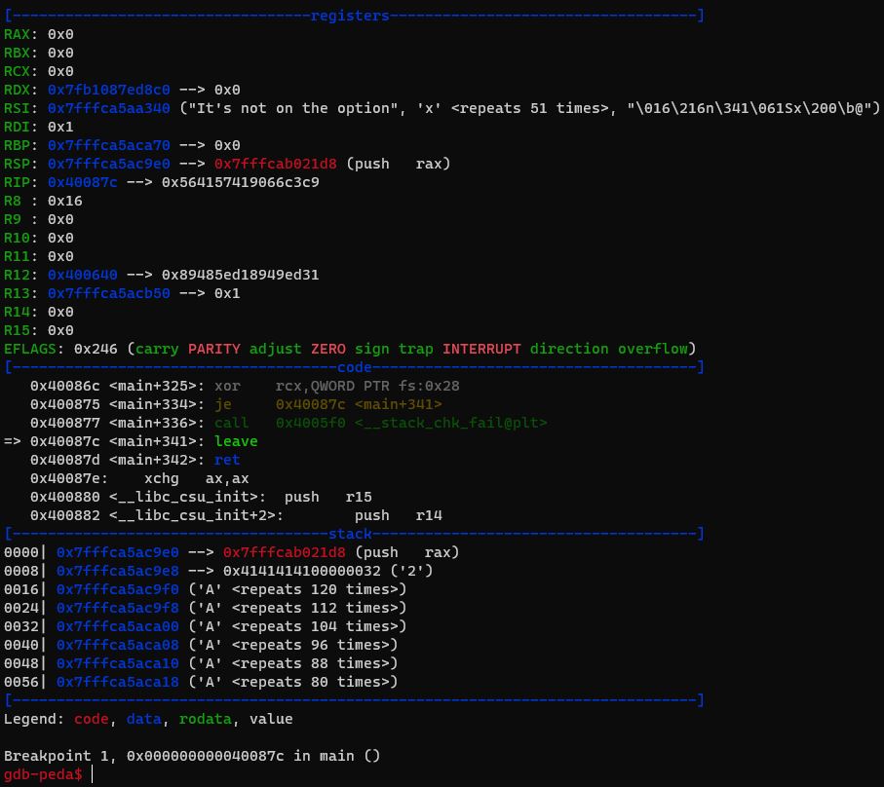Click stack address 0x7fffca5aca10
884x787 pixels.
(118, 664)
